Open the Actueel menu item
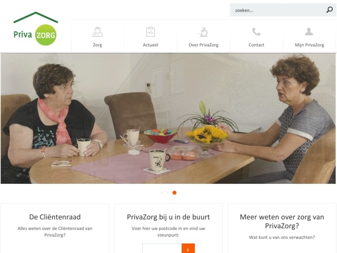 click(x=151, y=45)
